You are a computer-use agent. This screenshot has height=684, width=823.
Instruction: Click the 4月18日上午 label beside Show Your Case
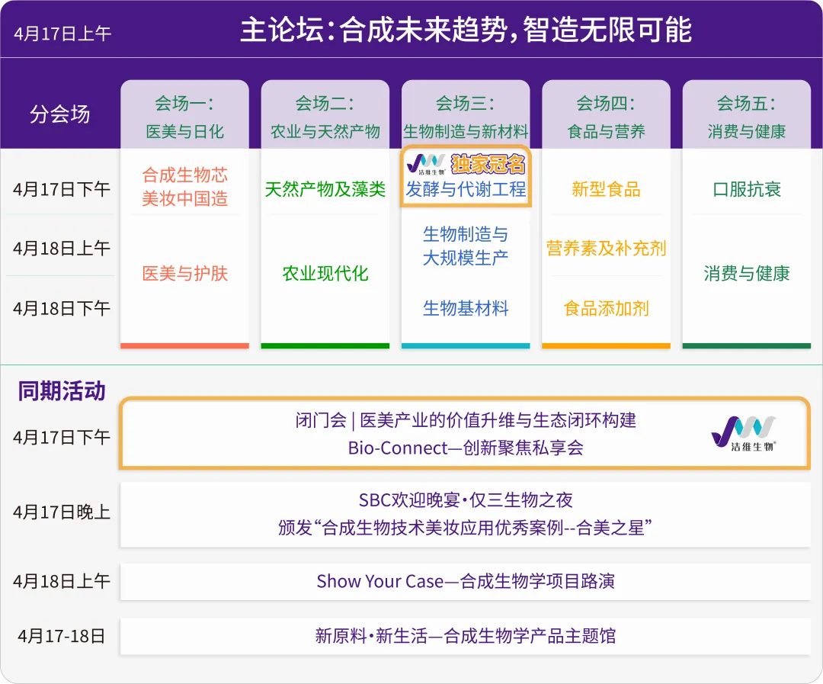pyautogui.click(x=62, y=582)
